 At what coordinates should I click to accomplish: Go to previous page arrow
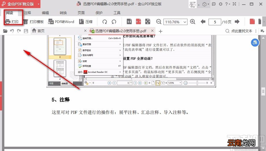coord(203,22)
